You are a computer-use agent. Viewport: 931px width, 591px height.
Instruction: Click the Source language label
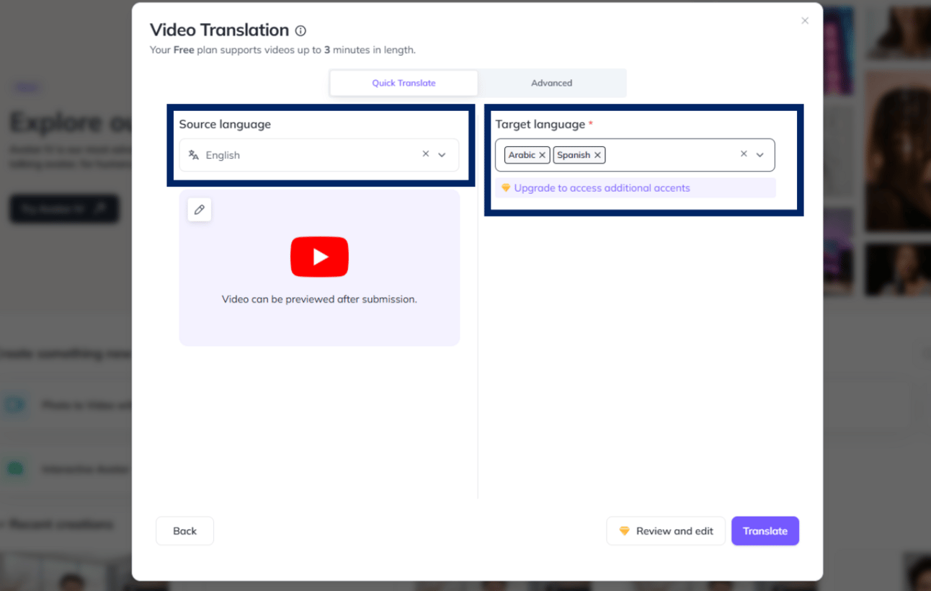(225, 125)
